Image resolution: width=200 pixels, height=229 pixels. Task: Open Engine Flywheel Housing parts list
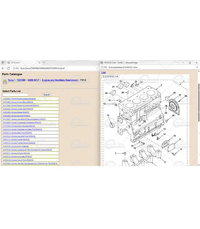pyautogui.click(x=19, y=143)
